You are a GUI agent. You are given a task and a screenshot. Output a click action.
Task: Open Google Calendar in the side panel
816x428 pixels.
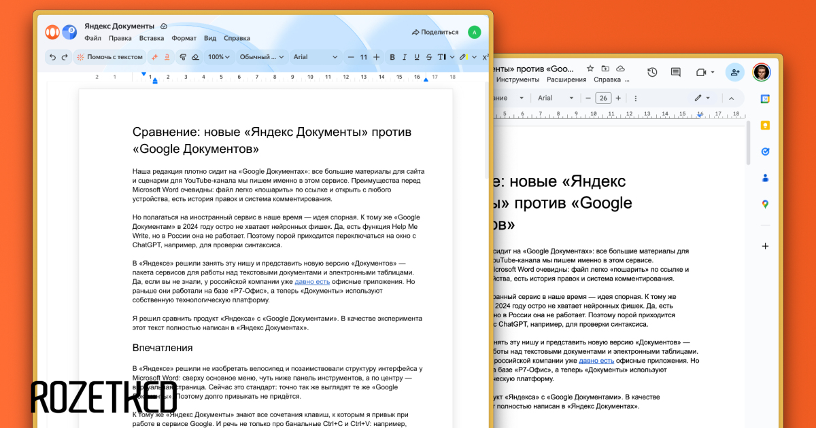pyautogui.click(x=765, y=99)
